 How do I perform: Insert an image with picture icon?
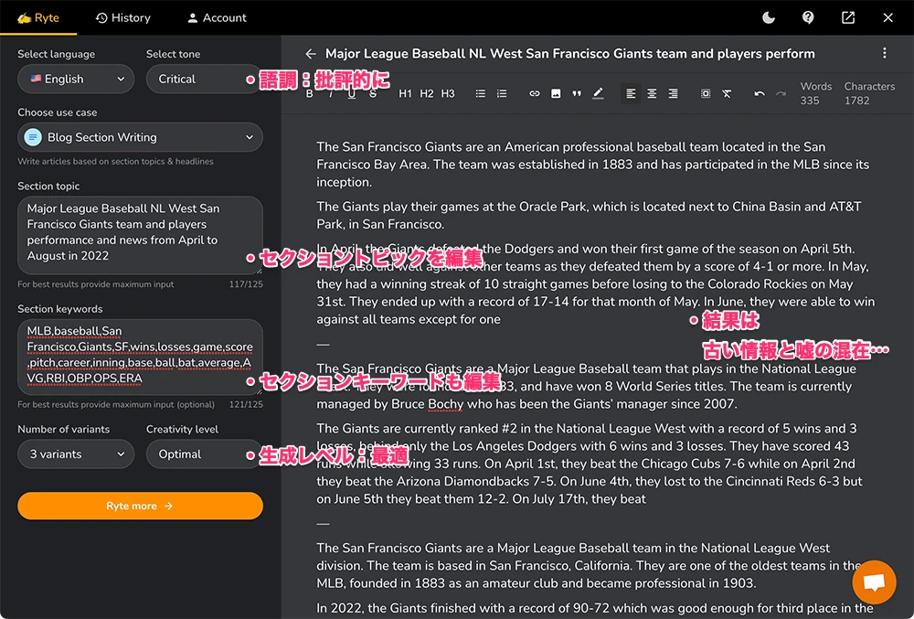[x=556, y=93]
